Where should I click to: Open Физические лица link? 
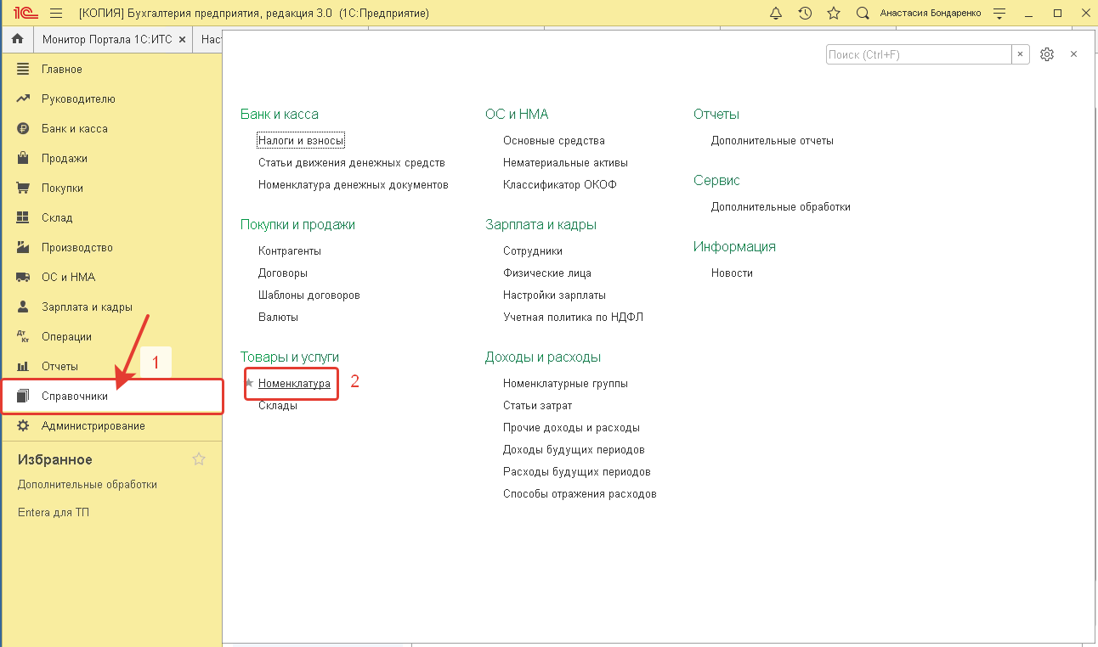pyautogui.click(x=547, y=273)
